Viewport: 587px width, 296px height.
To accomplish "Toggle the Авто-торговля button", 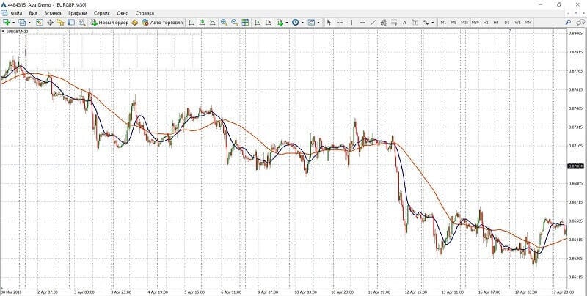I will 162,23.
